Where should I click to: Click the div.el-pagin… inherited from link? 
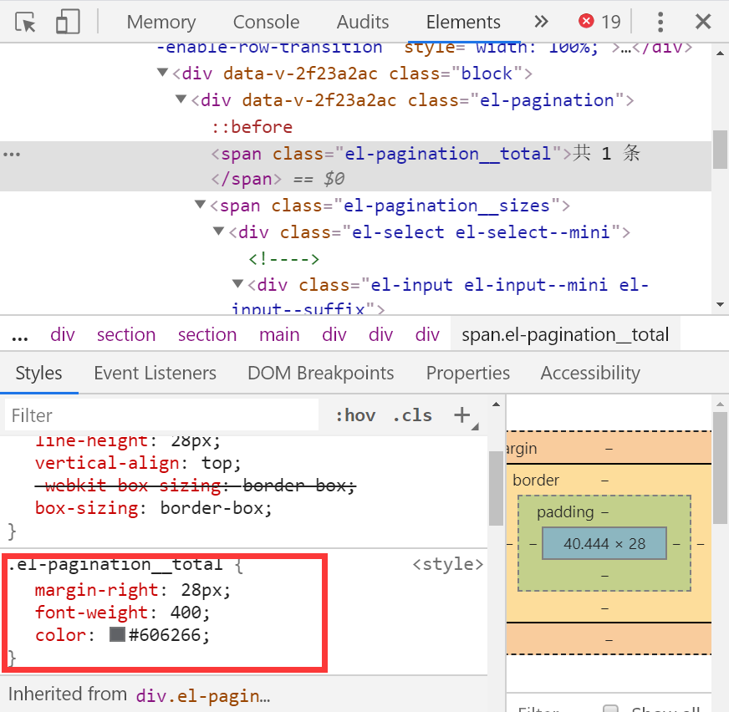click(202, 696)
